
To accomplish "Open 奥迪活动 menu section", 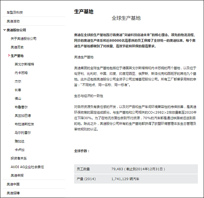I will point(13,21).
